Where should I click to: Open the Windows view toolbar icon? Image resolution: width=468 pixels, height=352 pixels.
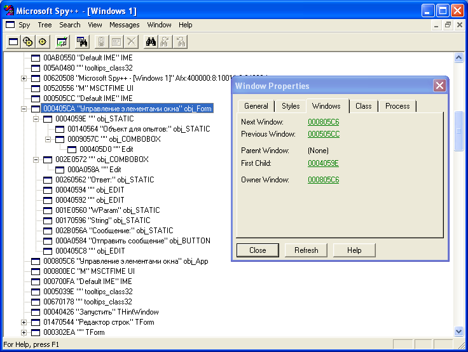click(13, 42)
